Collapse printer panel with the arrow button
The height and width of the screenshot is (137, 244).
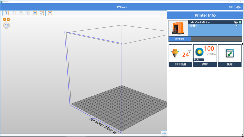(x=164, y=133)
